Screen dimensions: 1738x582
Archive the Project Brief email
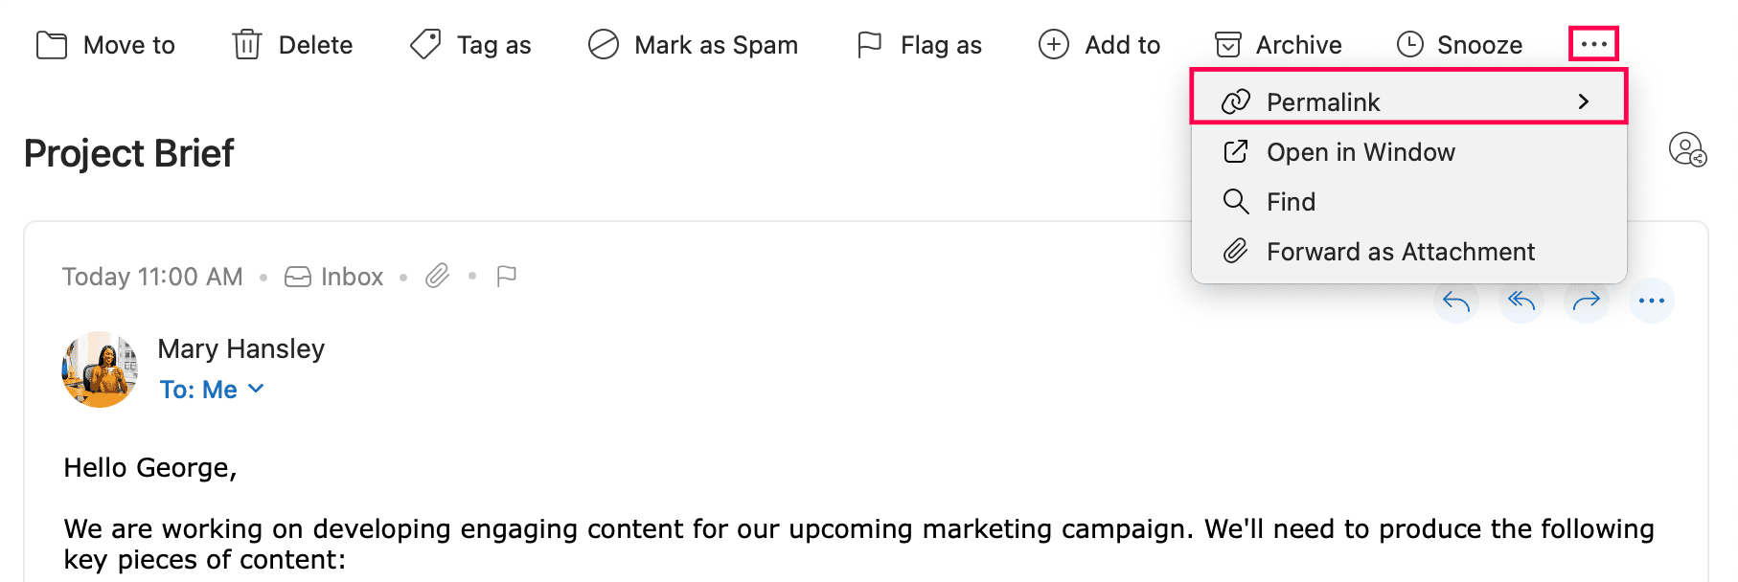click(x=1278, y=45)
